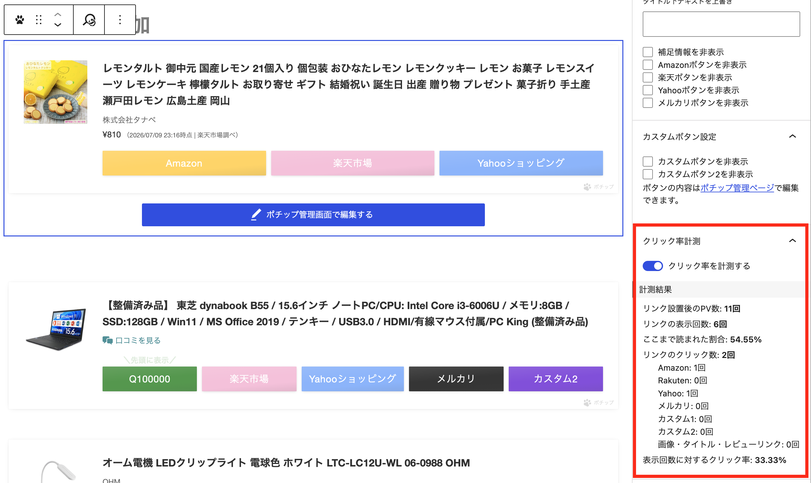This screenshot has width=811, height=483.
Task: Click review bubble icon beside 口コミを見る
Action: click(107, 341)
